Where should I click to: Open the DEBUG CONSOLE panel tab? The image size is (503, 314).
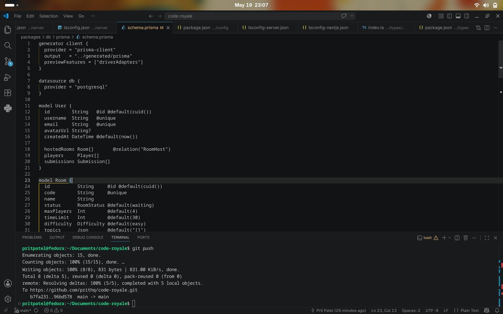click(x=88, y=237)
